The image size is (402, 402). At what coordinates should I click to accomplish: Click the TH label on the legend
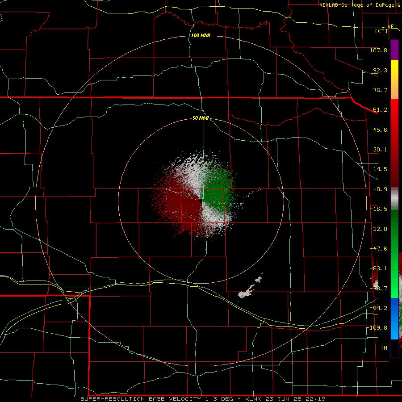pos(384,348)
